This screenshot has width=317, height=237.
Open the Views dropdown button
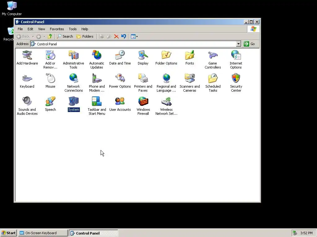pos(134,36)
